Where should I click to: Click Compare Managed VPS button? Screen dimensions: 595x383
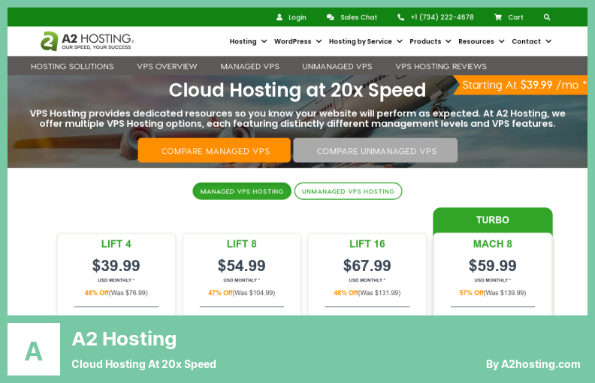point(214,151)
